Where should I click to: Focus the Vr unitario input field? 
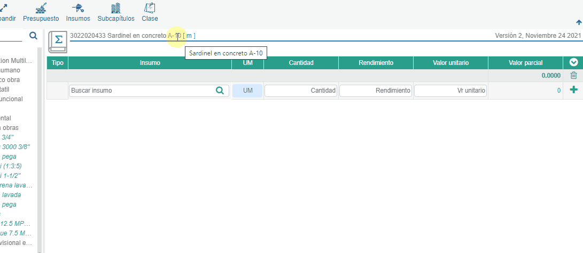pos(450,91)
